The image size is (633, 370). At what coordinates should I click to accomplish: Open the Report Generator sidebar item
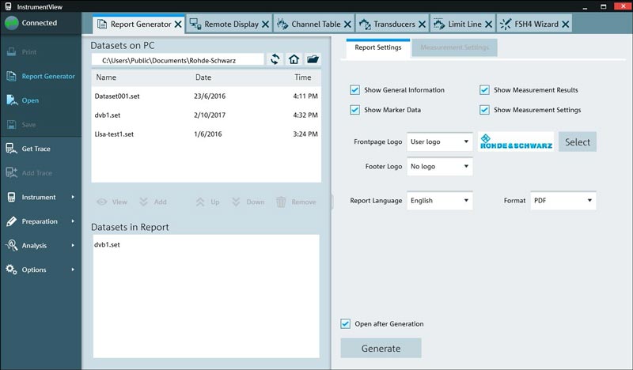[x=47, y=77]
